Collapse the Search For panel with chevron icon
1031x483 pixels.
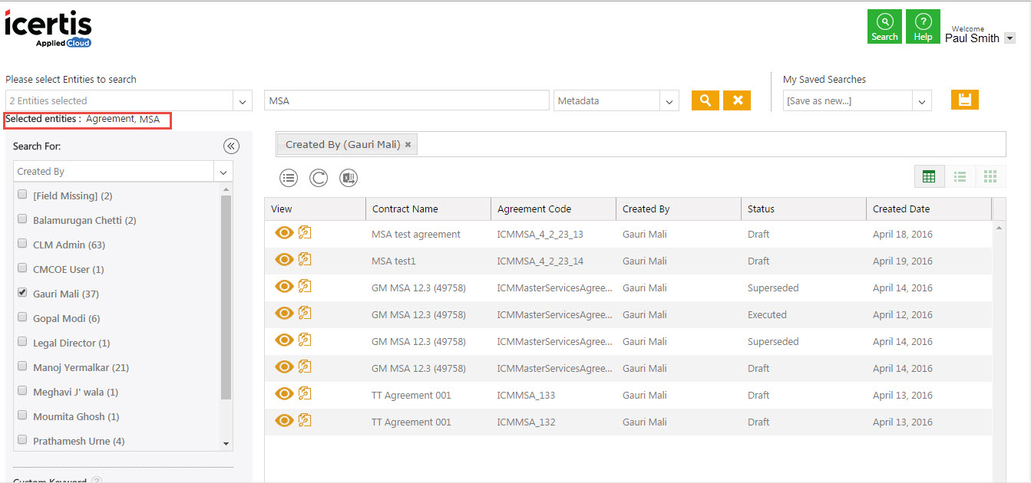pos(231,146)
